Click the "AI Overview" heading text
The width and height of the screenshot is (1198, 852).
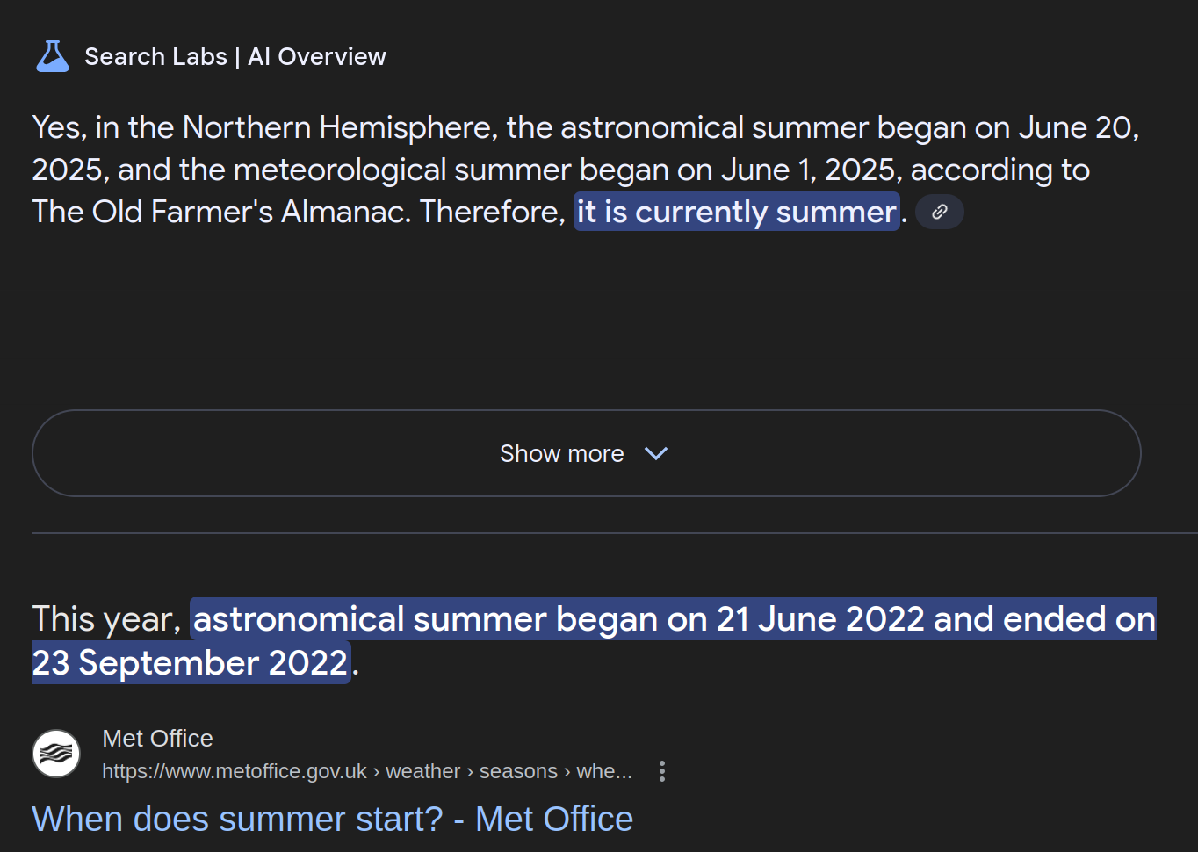(317, 56)
